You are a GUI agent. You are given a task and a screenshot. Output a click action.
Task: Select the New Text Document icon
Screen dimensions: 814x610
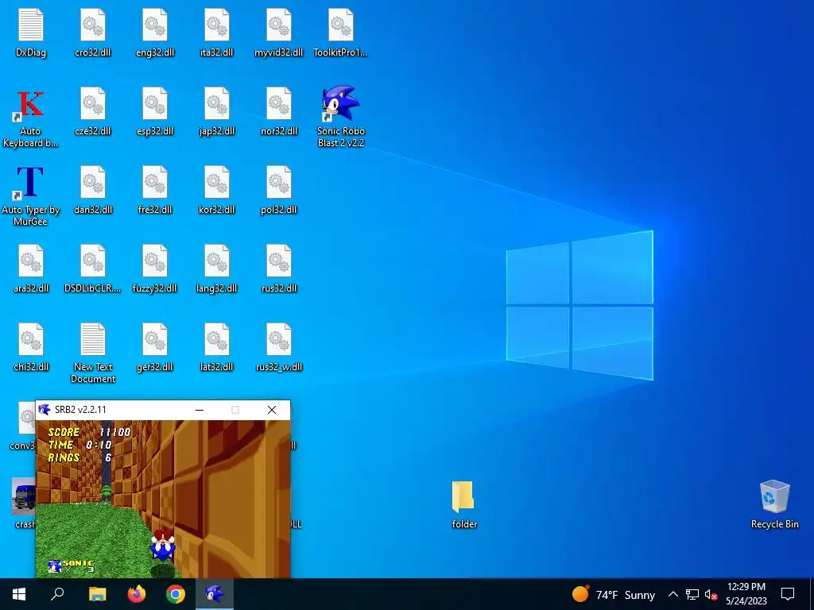tap(93, 340)
